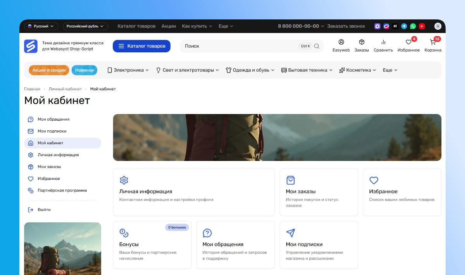
Task: Click the Easyweb profile icon
Action: pos(341,42)
